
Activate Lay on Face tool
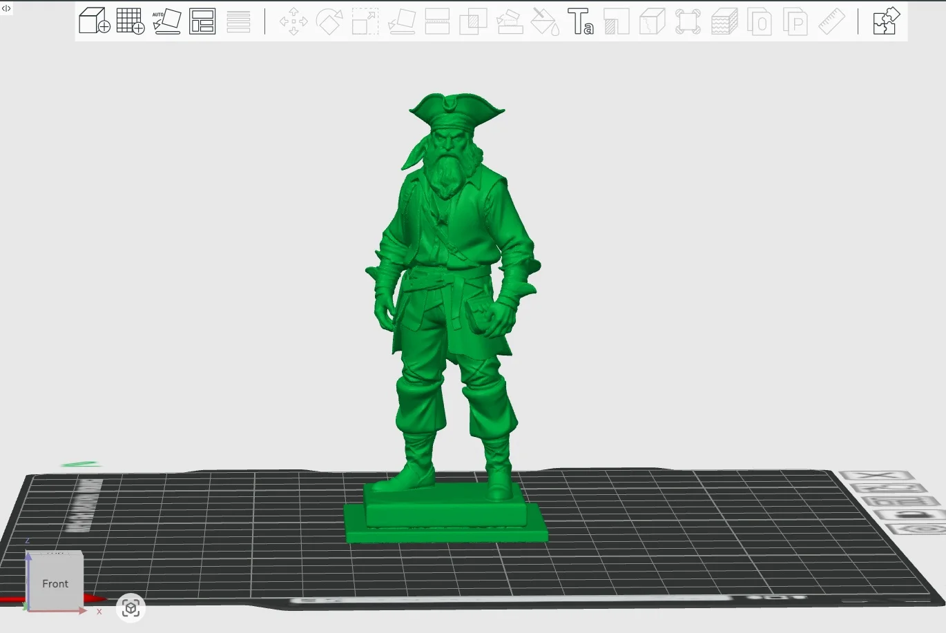(x=401, y=21)
